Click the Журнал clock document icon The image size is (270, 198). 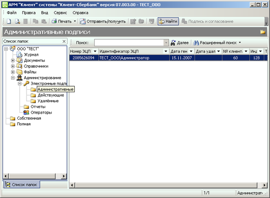[x=20, y=55]
